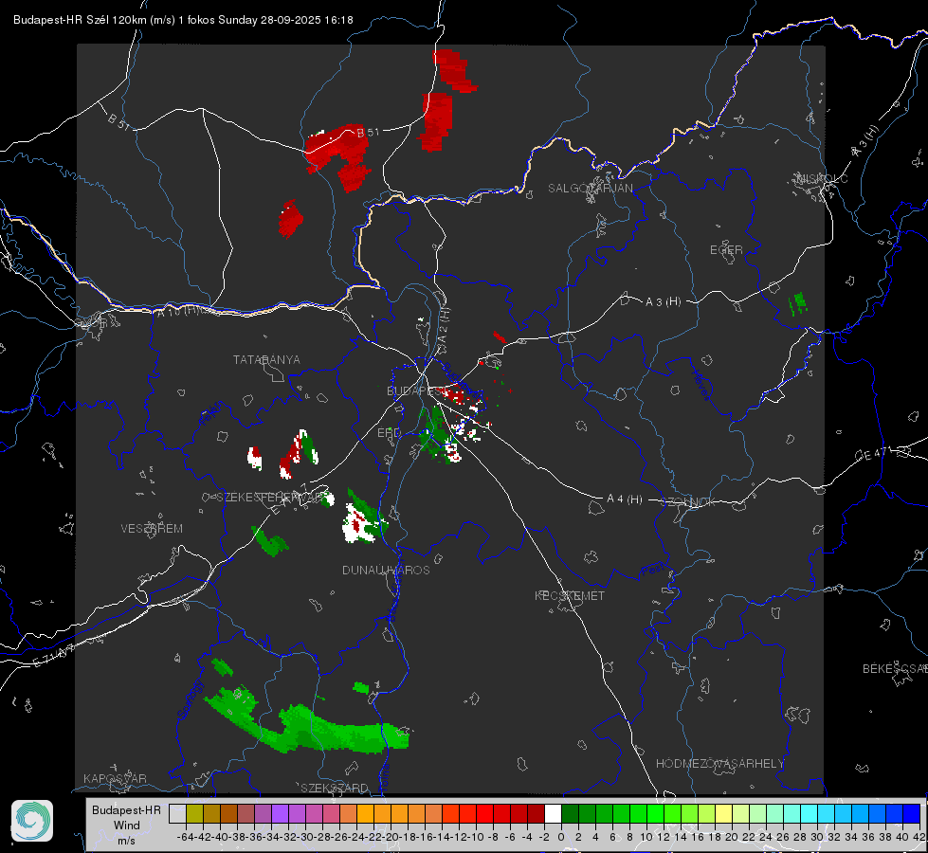Click the ERD town label

click(389, 433)
